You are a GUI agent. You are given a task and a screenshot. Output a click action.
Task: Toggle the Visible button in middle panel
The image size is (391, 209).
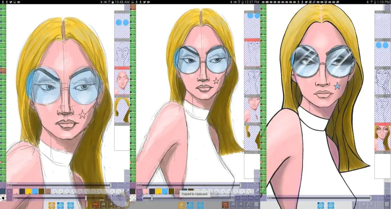(257, 185)
